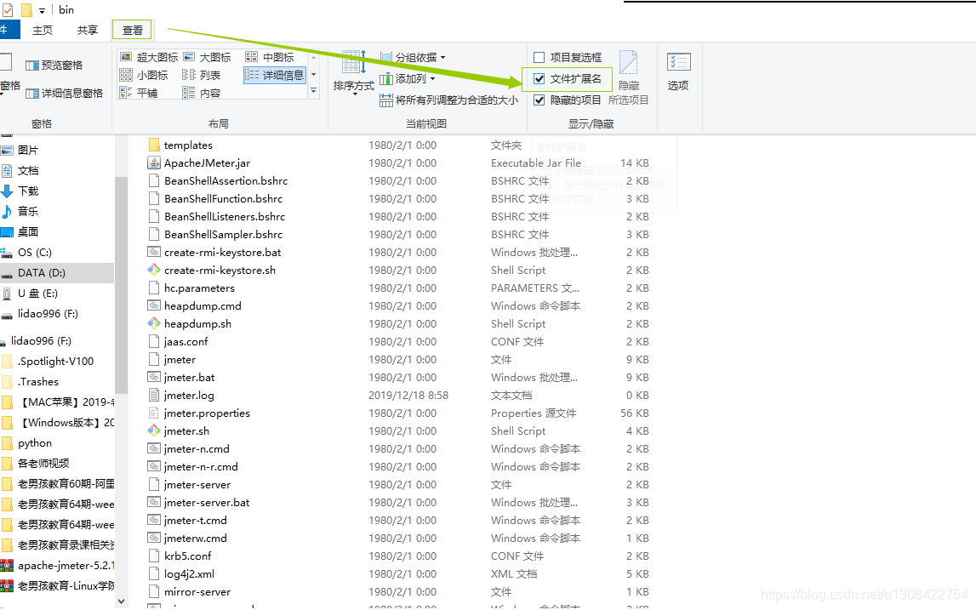
Task: Open the sort by menu
Action: click(x=354, y=71)
